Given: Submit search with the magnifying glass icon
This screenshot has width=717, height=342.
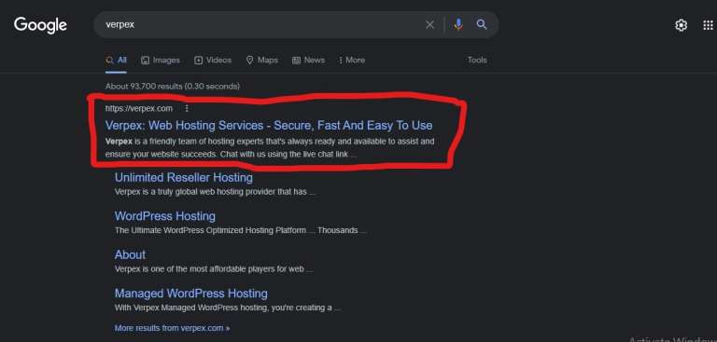Looking at the screenshot, I should (482, 24).
